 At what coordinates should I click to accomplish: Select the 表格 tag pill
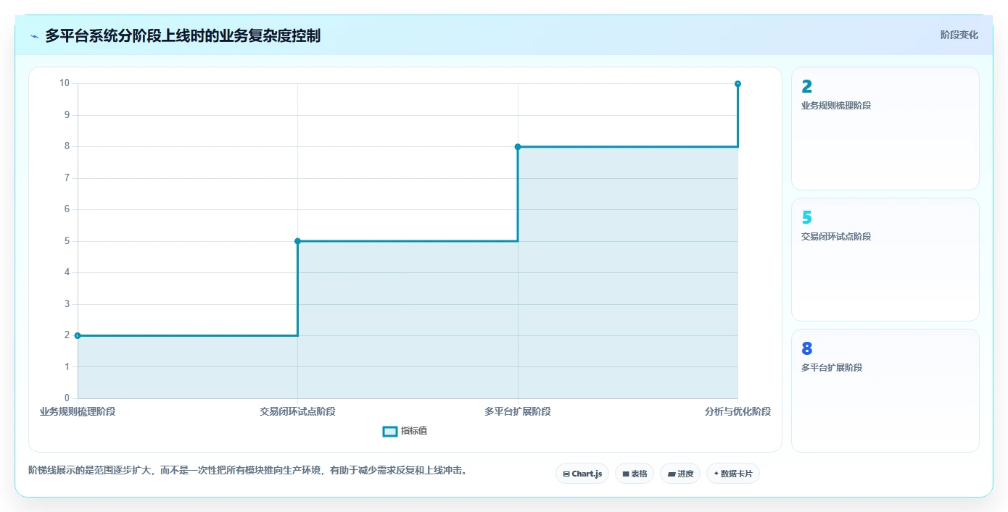635,474
